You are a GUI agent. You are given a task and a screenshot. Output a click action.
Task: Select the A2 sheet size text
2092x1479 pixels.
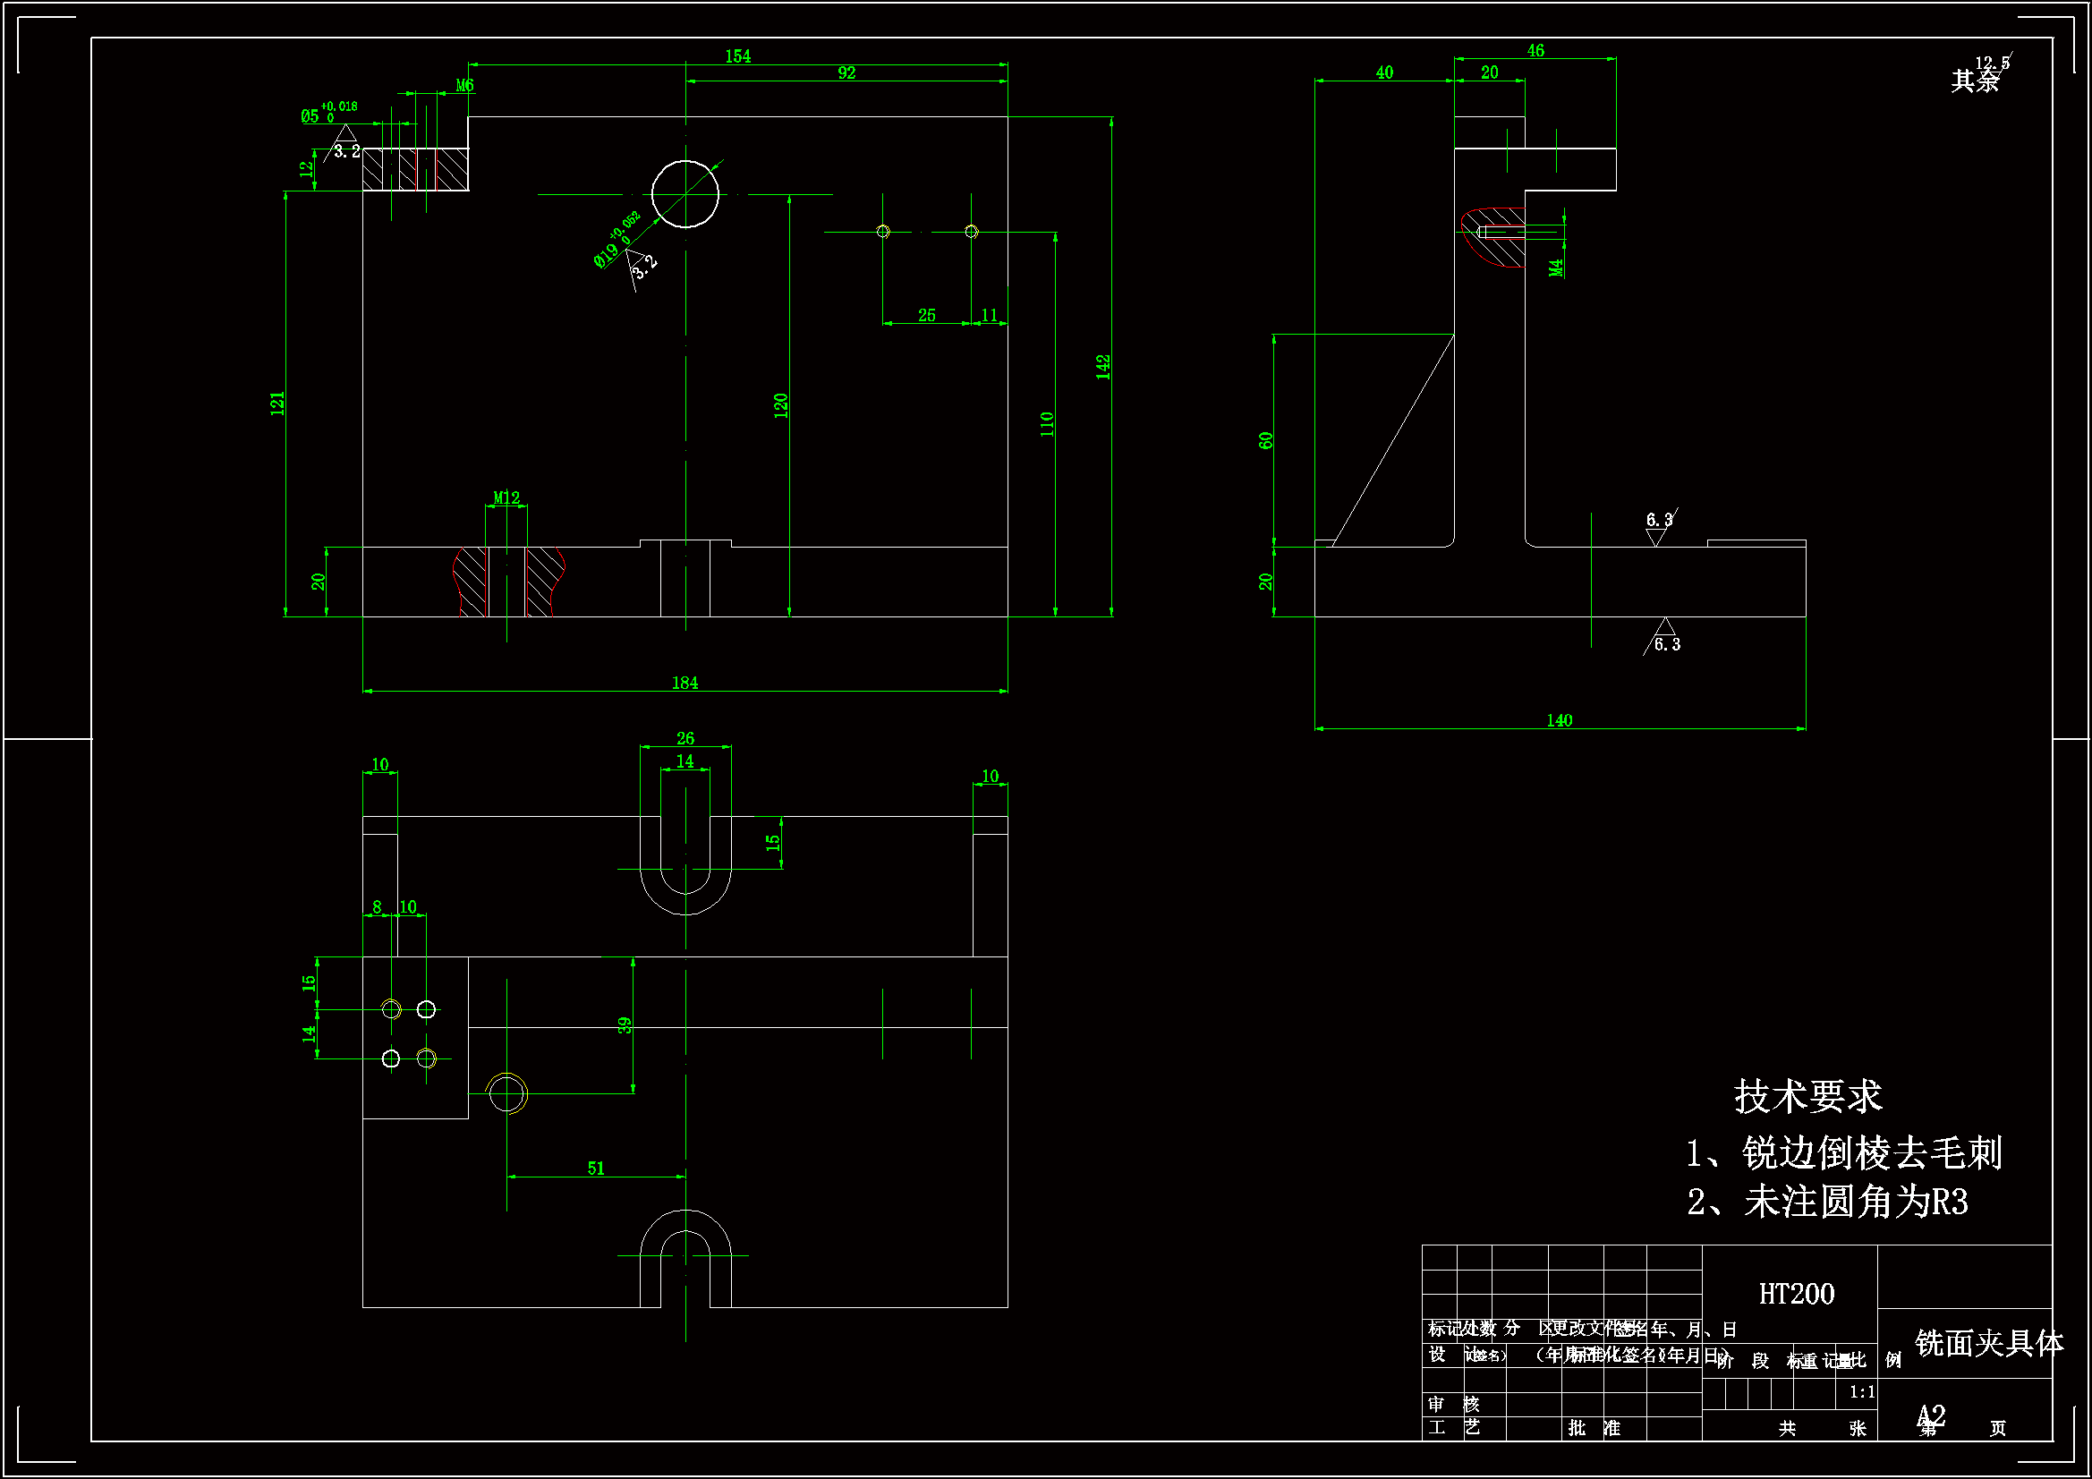pos(1931,1415)
